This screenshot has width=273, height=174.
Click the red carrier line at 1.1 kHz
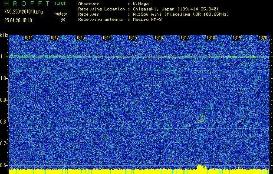pyautogui.click(x=139, y=57)
